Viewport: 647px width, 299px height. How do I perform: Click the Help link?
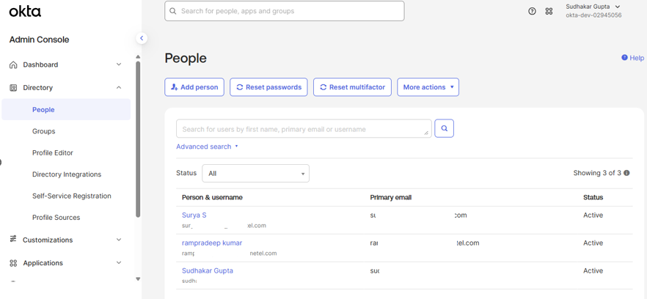coord(637,58)
